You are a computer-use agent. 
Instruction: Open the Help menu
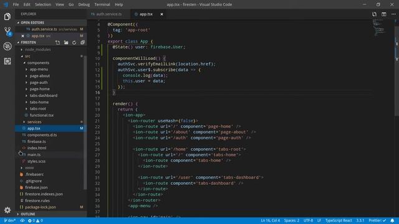pyautogui.click(x=119, y=4)
